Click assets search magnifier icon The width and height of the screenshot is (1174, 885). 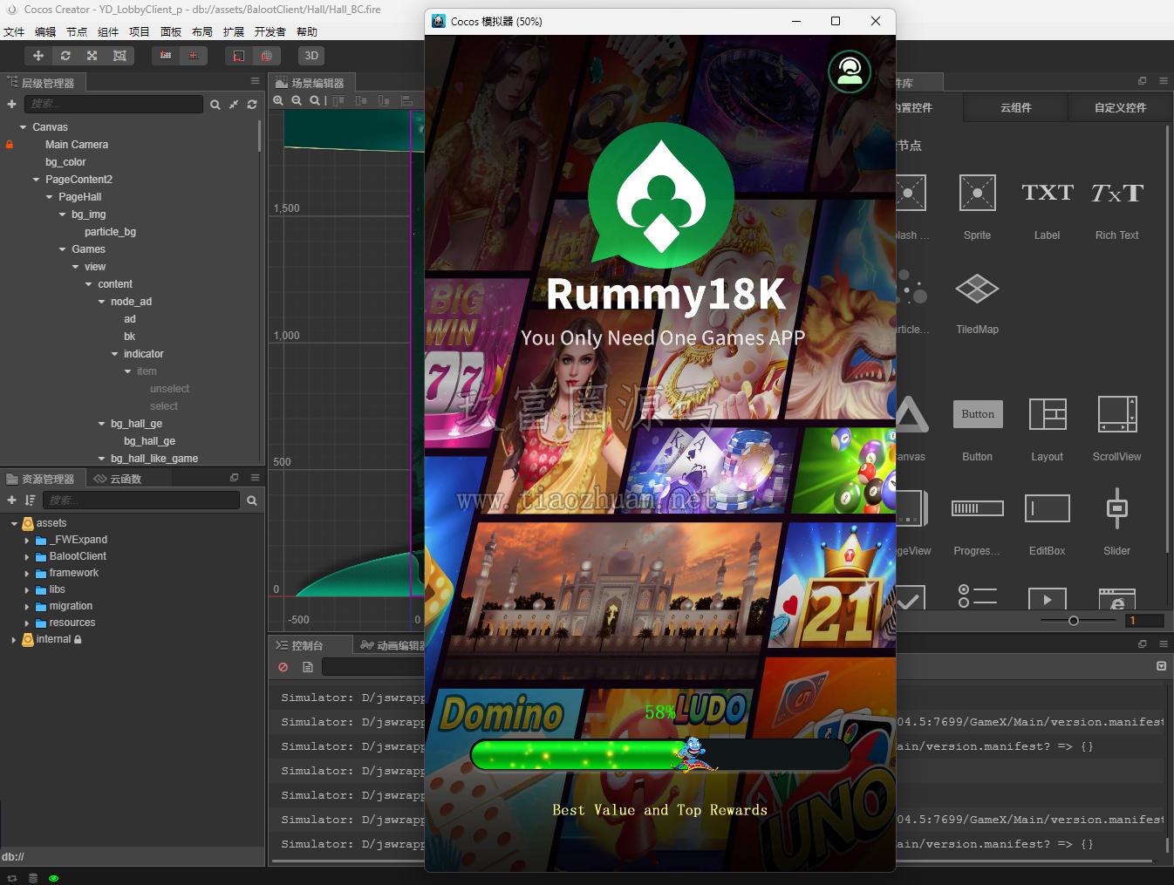click(252, 500)
